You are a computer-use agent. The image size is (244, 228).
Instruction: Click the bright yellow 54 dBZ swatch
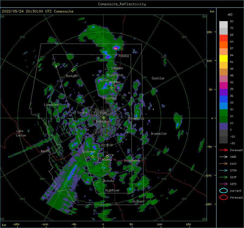tap(223, 58)
